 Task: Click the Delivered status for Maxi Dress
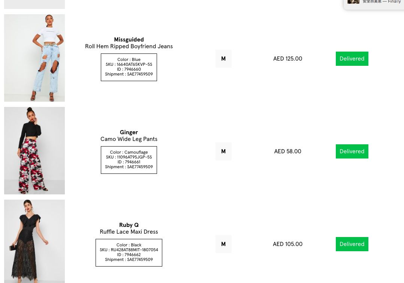(x=352, y=244)
